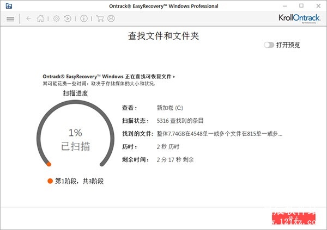Image resolution: width=327 pixels, height=230 pixels.
Task: Click the orange 第1阶段 stage dot
Action: pyautogui.click(x=50, y=181)
